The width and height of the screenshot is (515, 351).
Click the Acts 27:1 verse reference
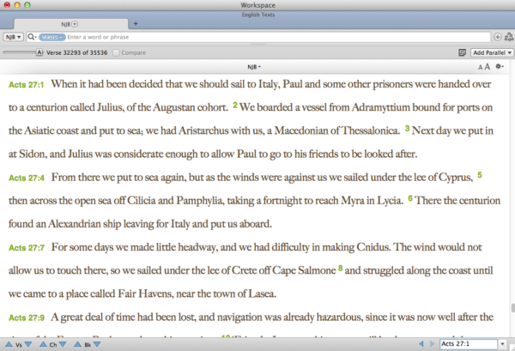tap(27, 85)
